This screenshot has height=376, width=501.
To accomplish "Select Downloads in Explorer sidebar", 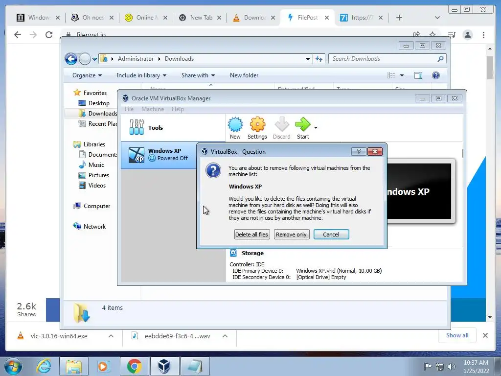I will coord(98,114).
